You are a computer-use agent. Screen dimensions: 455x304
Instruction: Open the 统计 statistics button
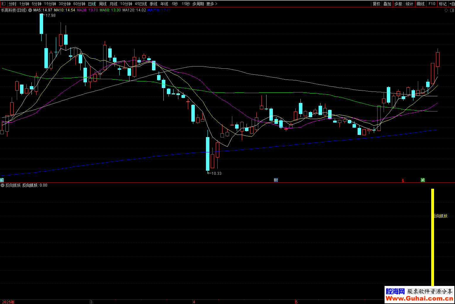click(410, 4)
